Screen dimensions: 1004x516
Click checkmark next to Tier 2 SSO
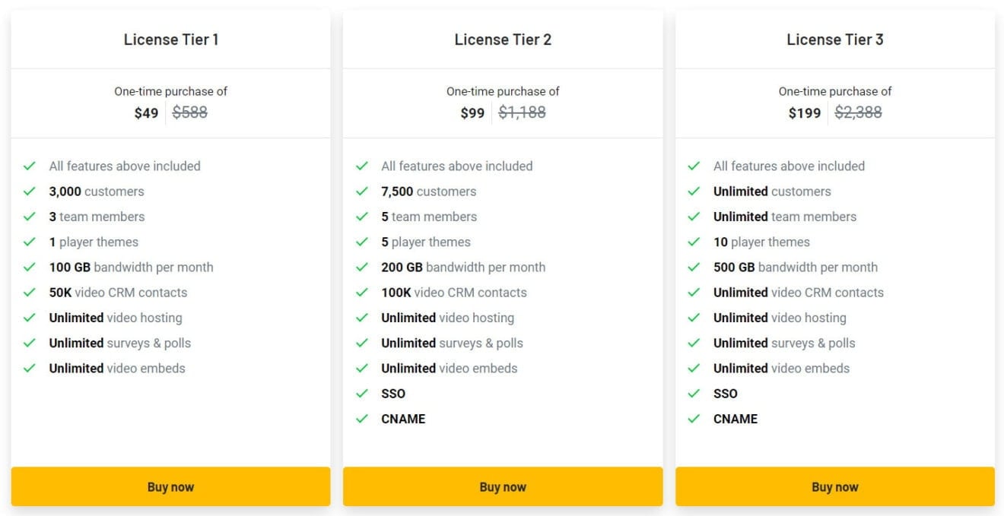pos(362,394)
